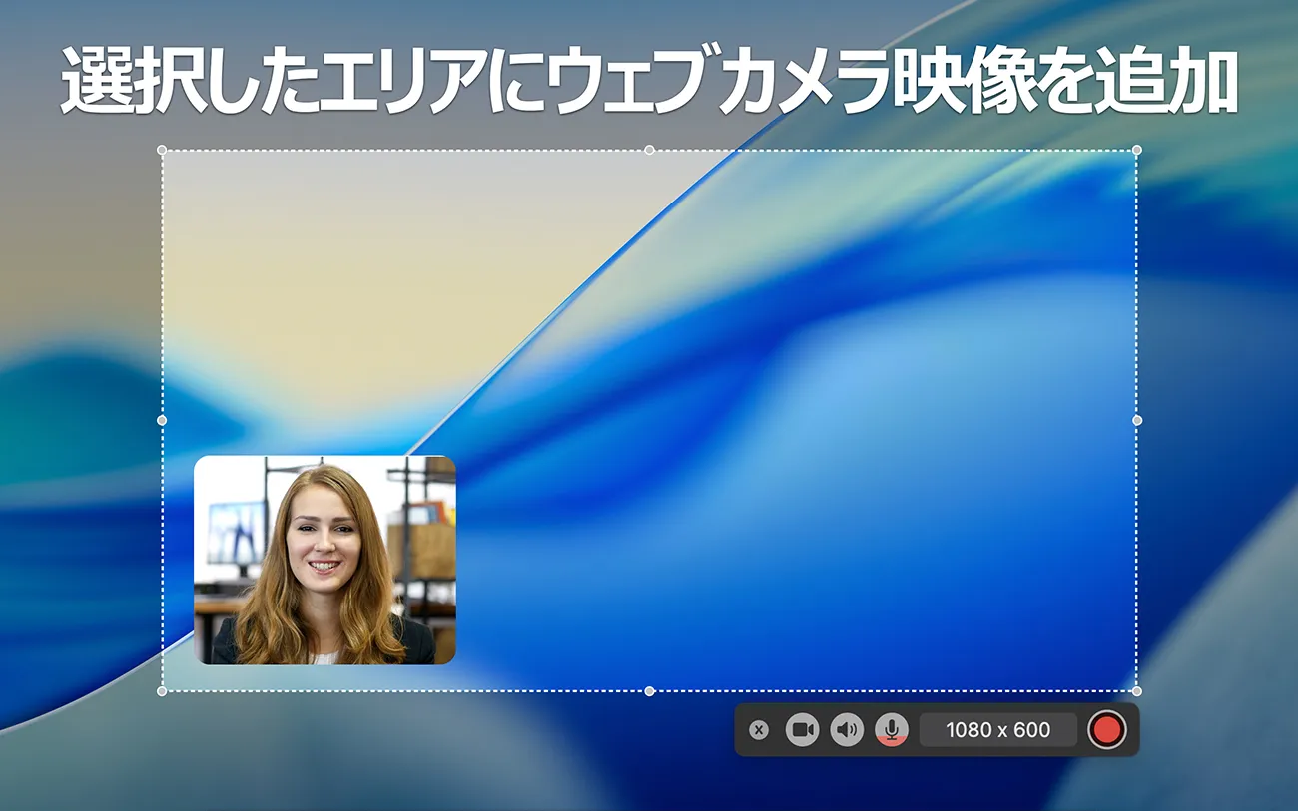Click the 1080 x 600 dimensions field
Viewport: 1298px width, 811px height.
pyautogui.click(x=997, y=730)
